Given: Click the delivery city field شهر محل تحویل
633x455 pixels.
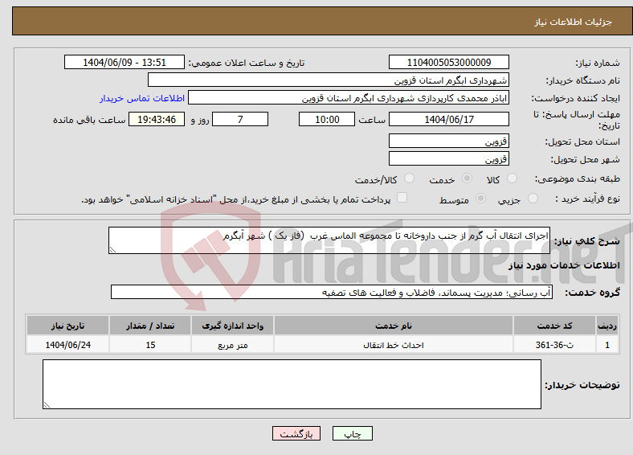Looking at the screenshot, I should coord(448,158).
